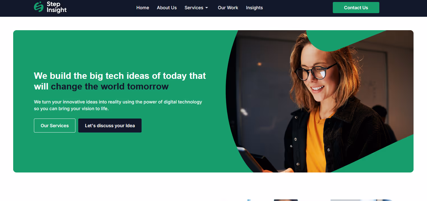Click the 'We turn your innovative ideas' paragraph
Image resolution: width=427 pixels, height=201 pixels.
click(118, 105)
